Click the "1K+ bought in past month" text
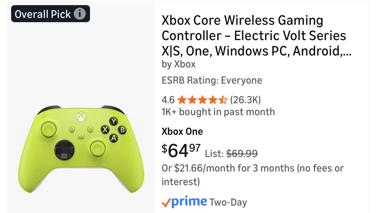Image resolution: width=376 pixels, height=213 pixels. pyautogui.click(x=218, y=112)
